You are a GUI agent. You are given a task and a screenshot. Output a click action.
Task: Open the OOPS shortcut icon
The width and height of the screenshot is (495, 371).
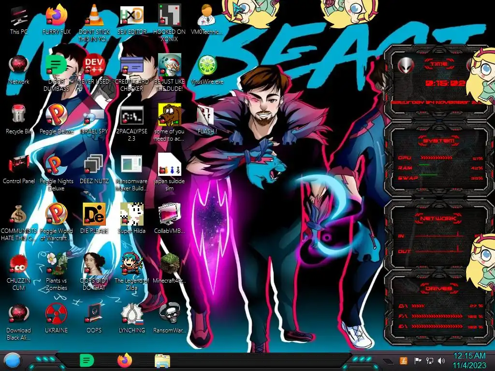pyautogui.click(x=94, y=314)
